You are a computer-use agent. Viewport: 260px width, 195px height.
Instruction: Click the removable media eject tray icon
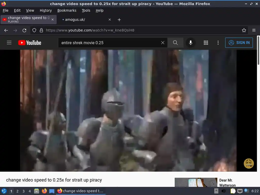click(216, 191)
